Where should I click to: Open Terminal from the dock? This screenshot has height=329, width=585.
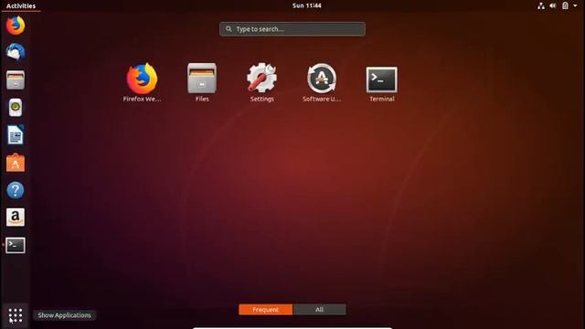click(x=16, y=245)
